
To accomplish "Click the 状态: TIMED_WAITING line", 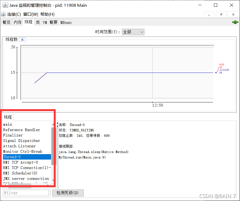I will [76, 130].
